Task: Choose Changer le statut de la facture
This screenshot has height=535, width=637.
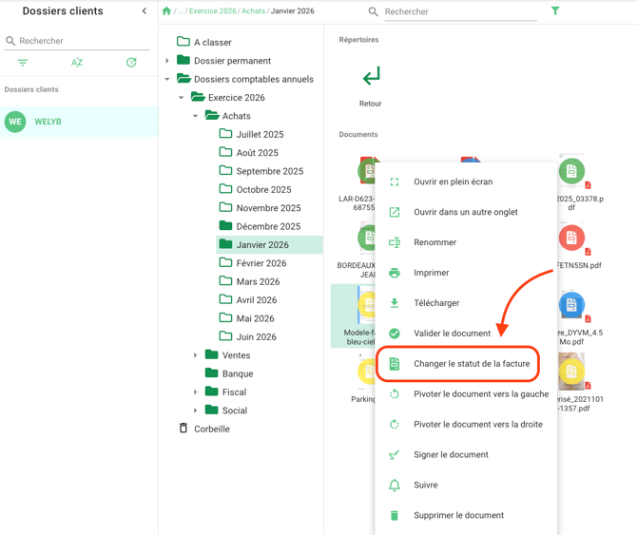Action: click(x=471, y=364)
